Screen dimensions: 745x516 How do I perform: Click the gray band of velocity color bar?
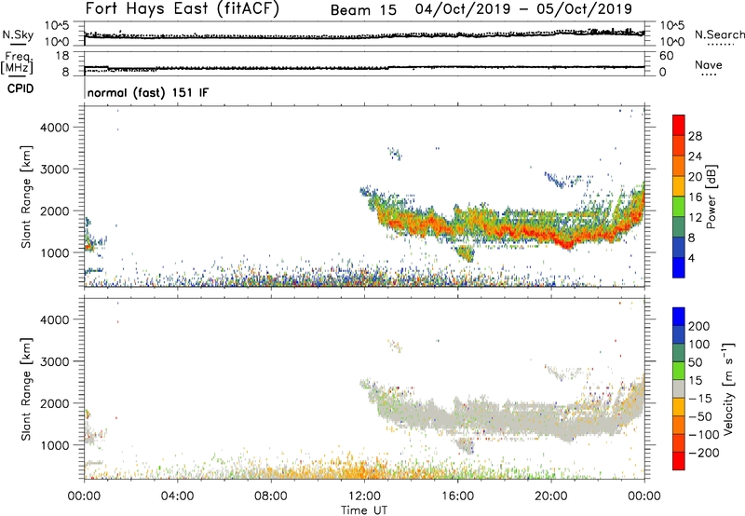679,389
